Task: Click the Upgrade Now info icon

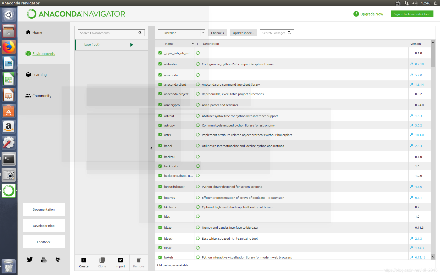Action: point(356,14)
